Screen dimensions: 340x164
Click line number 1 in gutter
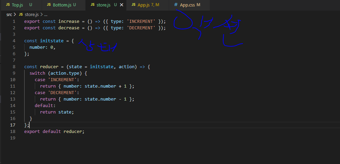tap(14, 21)
